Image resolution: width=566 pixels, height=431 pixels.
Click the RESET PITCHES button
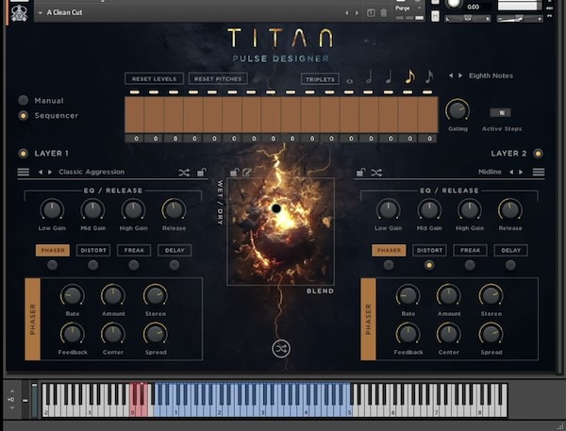(x=218, y=78)
